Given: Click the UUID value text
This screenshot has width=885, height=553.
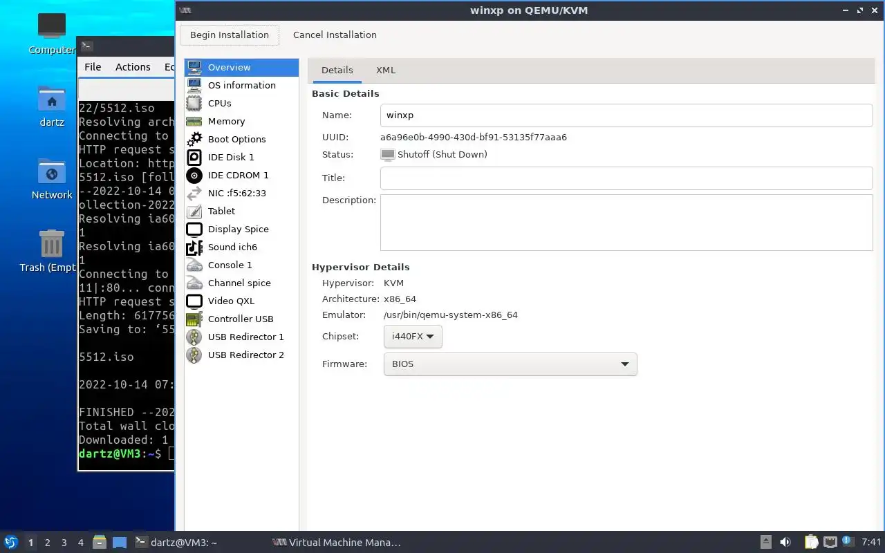Looking at the screenshot, I should click(x=474, y=138).
